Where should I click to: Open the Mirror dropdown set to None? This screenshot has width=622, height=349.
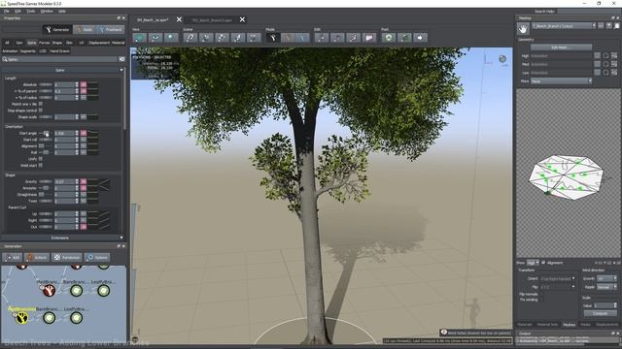coord(561,80)
